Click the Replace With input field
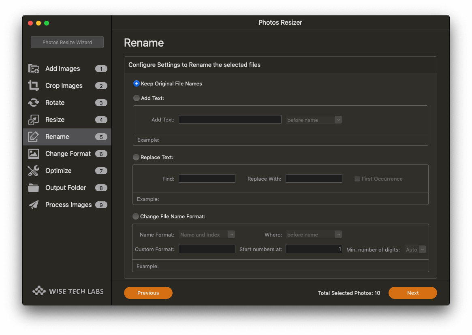Image resolution: width=472 pixels, height=335 pixels. 314,179
